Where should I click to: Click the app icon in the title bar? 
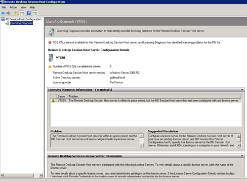(2, 2)
